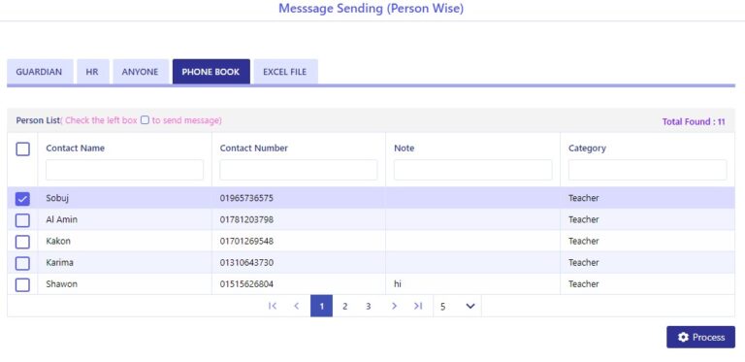Uncheck the checkbox for Sobuj
The image size is (745, 362).
tap(22, 199)
